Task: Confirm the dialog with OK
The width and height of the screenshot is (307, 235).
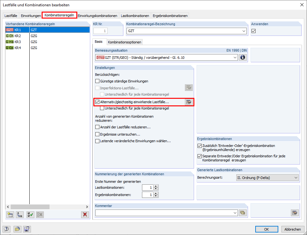Action: tap(267, 229)
